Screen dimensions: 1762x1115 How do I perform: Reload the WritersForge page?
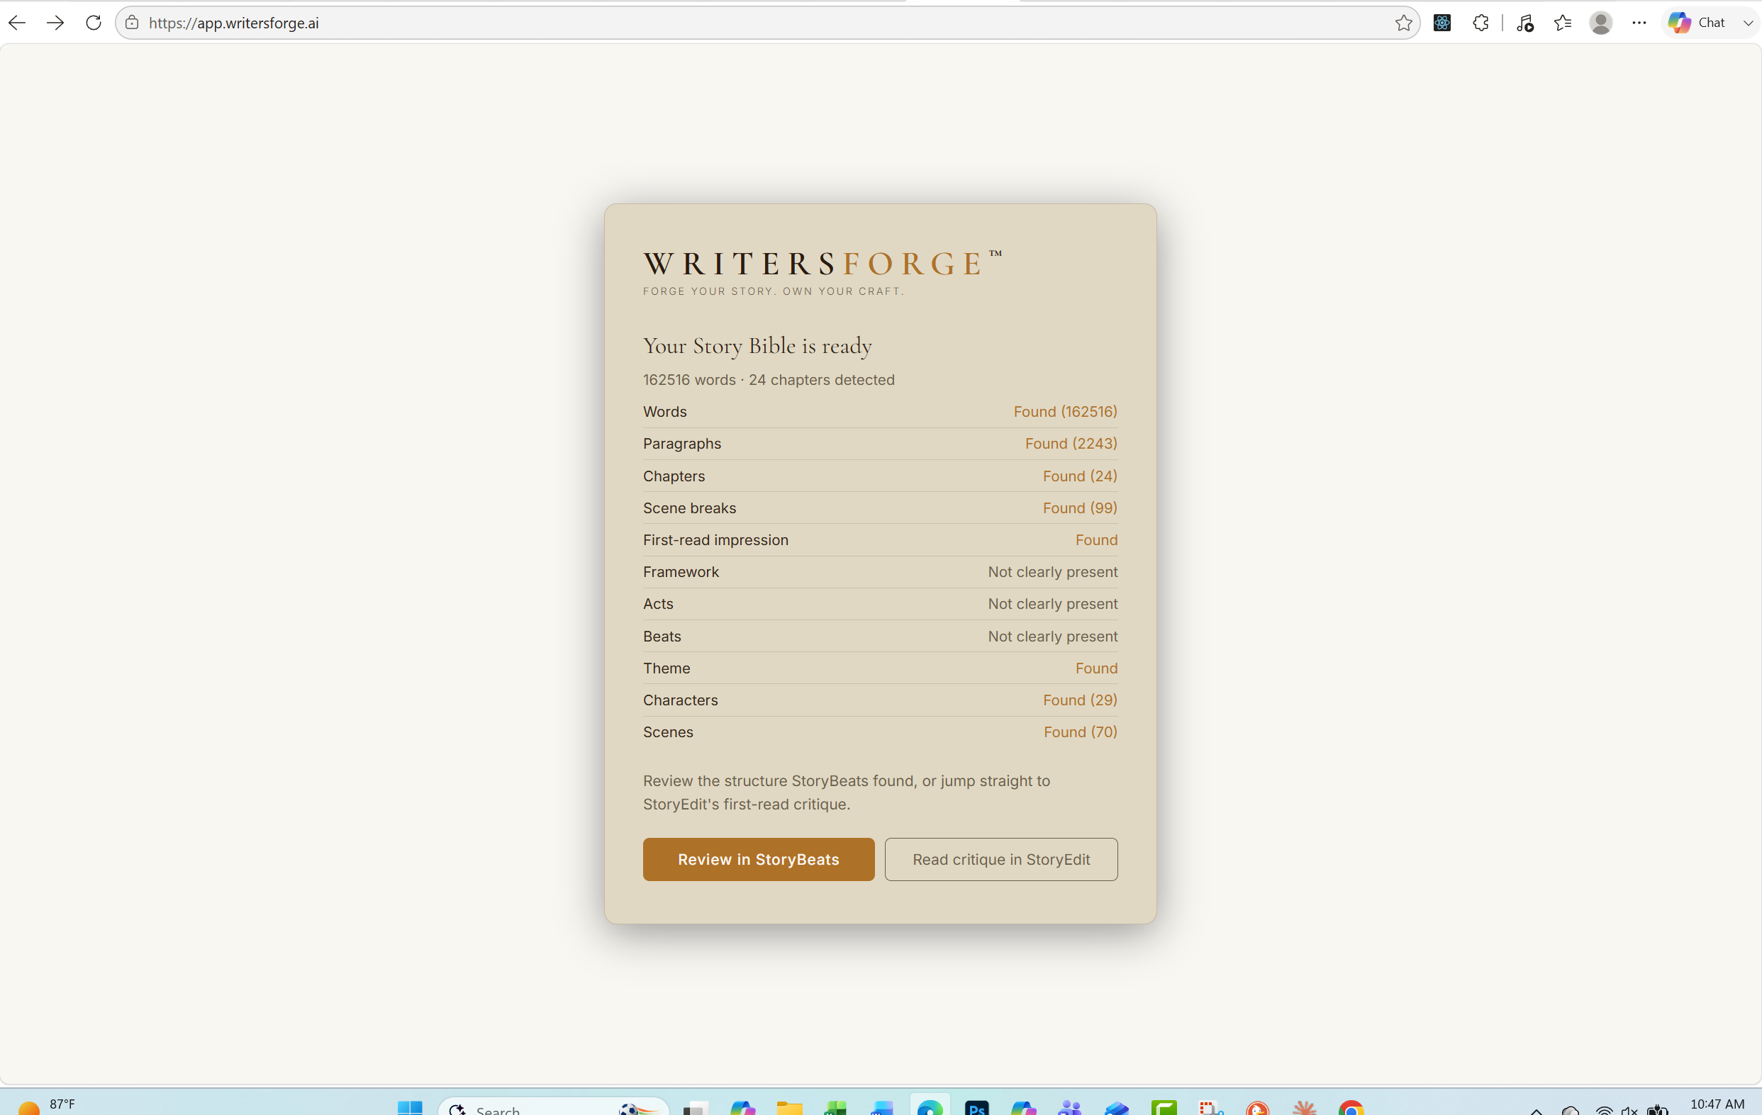point(93,23)
